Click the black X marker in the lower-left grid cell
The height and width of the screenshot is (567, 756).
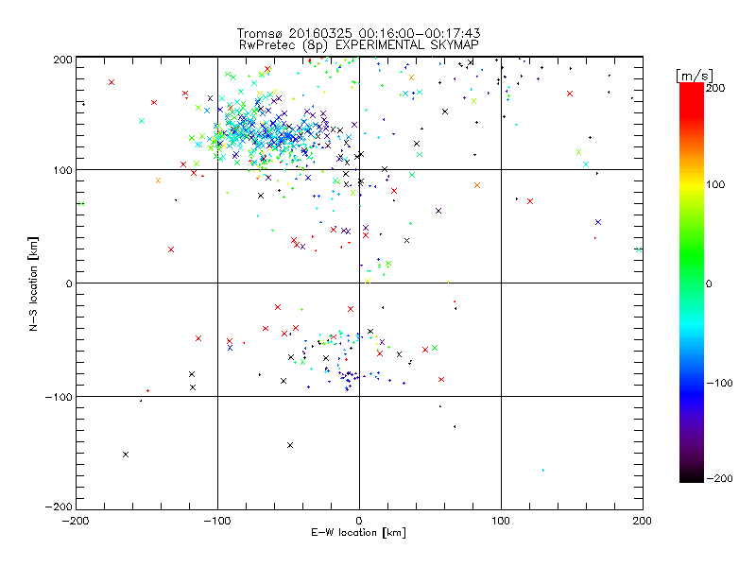point(126,455)
